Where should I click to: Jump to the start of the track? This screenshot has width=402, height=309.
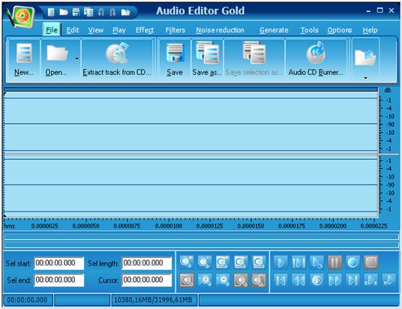point(280,280)
